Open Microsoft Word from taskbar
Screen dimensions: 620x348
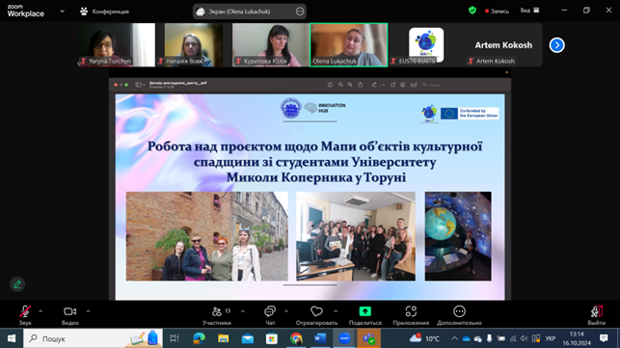320,338
